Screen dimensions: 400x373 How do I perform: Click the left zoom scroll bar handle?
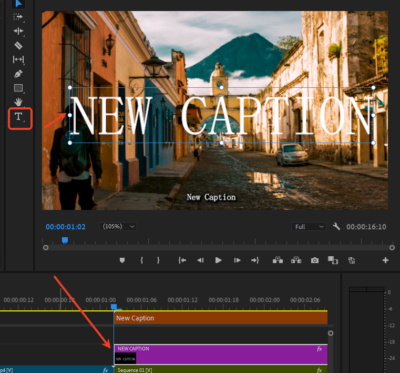click(x=46, y=248)
